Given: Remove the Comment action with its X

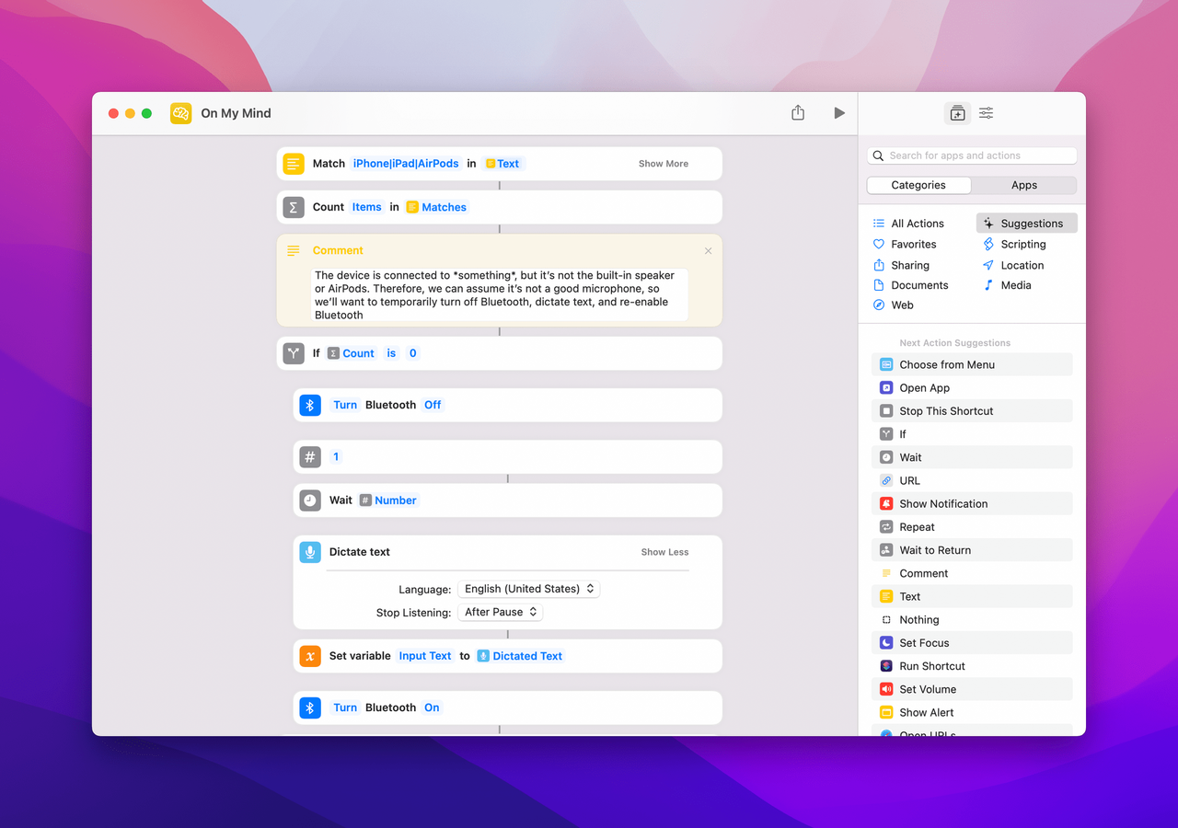Looking at the screenshot, I should pos(708,250).
